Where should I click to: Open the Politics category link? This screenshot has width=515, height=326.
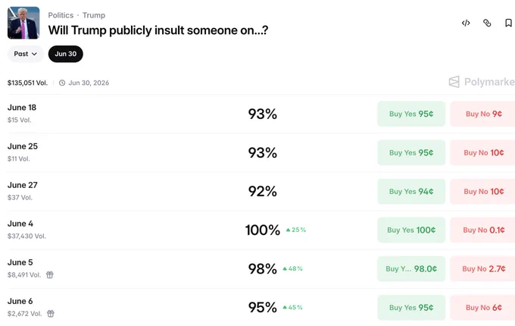tap(61, 15)
